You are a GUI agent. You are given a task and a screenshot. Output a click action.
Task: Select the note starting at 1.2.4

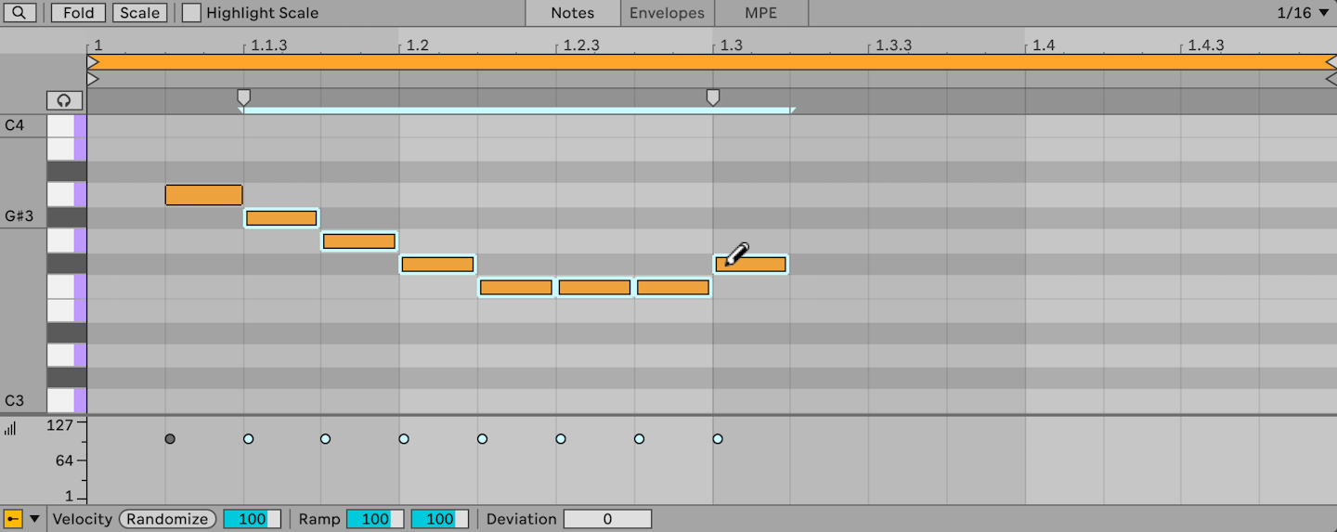pyautogui.click(x=673, y=288)
